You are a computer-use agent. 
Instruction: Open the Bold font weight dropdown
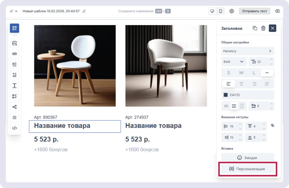pos(234,62)
